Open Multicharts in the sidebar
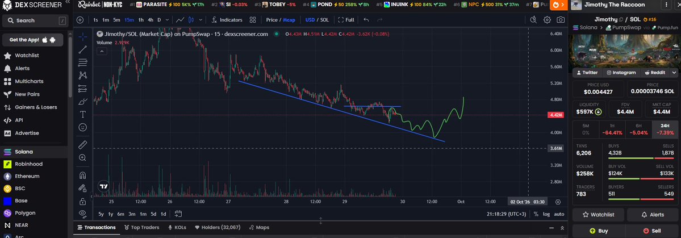Screen dimensions: 681x238 pos(29,81)
